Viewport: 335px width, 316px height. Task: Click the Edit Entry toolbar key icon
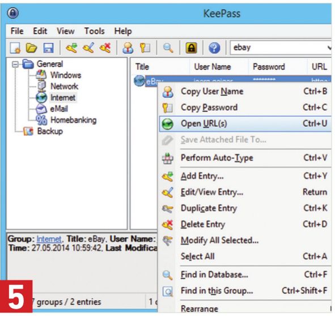88,48
